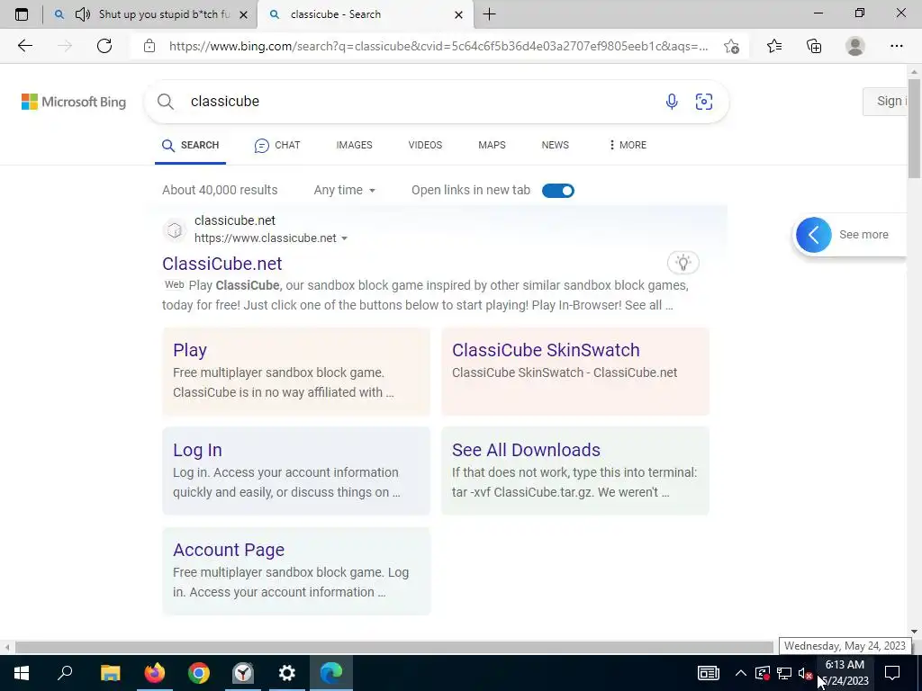Open Windows taskbar search
922x691 pixels.
click(65, 673)
